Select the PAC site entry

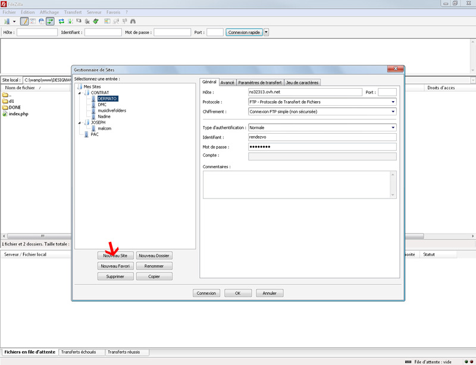[x=95, y=134]
